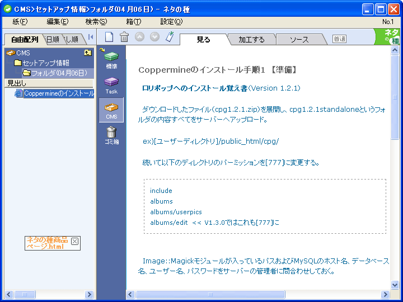The image size is (403, 302).
Task: Click the green app icon in title bar
Action: (8, 10)
